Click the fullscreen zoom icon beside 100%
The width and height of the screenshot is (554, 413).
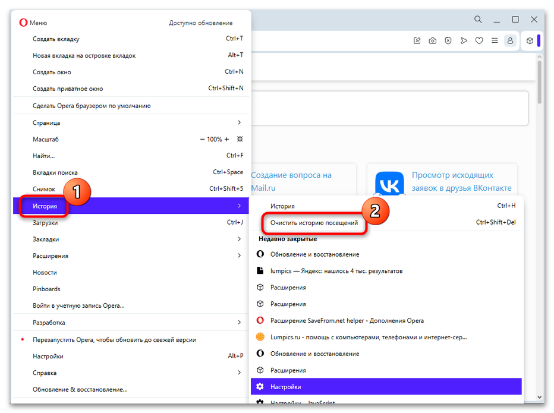coord(240,139)
